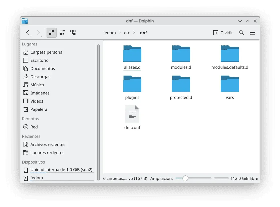Select the fedora device in sidebar
The height and width of the screenshot is (207, 280).
58,178
